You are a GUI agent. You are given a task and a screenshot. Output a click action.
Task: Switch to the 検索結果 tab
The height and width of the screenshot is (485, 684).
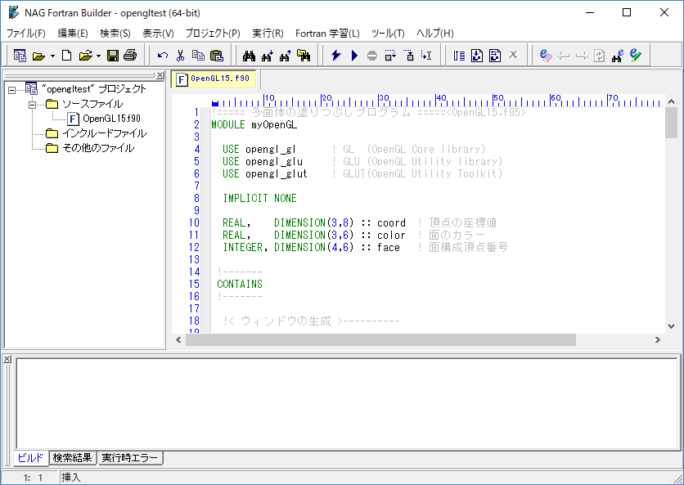pos(73,458)
